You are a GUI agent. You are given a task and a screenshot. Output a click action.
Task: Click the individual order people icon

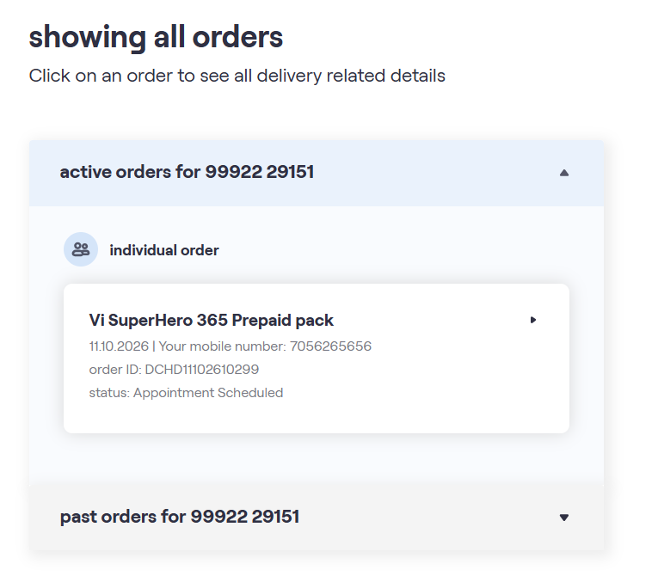(81, 249)
